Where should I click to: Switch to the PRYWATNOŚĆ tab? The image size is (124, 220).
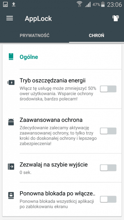(x=35, y=36)
